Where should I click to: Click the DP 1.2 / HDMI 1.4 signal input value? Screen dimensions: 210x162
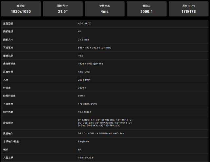point(101,133)
